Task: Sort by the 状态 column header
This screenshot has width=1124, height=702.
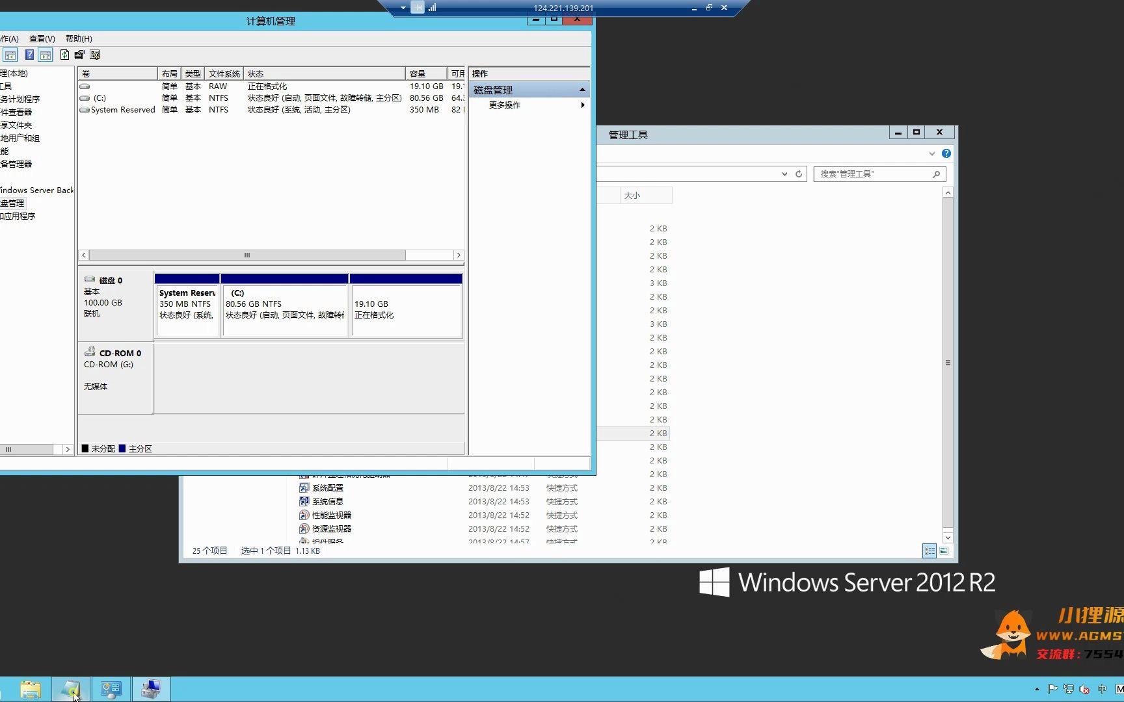Action: pyautogui.click(x=325, y=73)
